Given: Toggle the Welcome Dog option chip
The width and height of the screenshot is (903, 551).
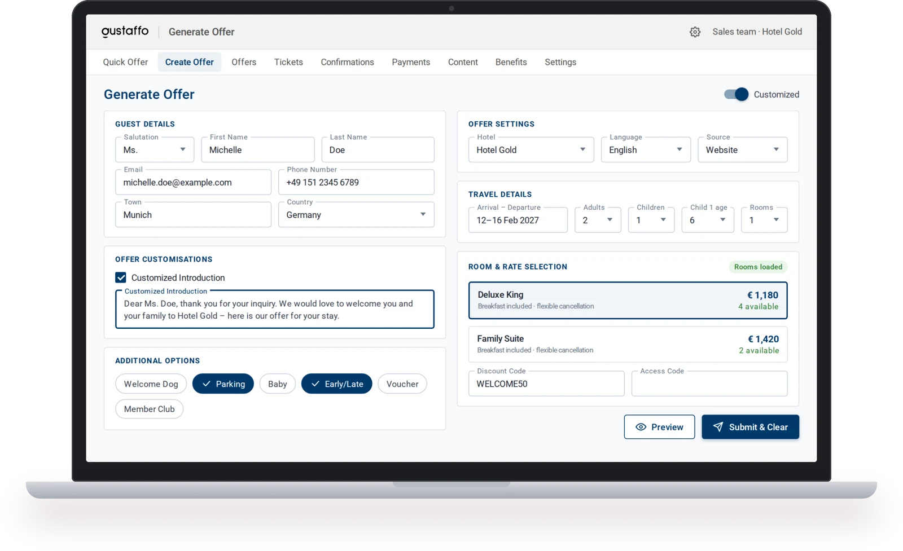Looking at the screenshot, I should click(151, 384).
